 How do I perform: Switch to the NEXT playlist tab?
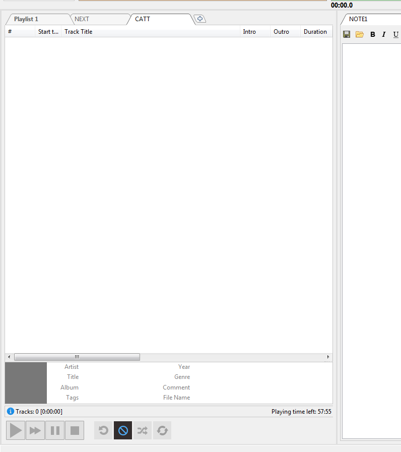tap(82, 19)
